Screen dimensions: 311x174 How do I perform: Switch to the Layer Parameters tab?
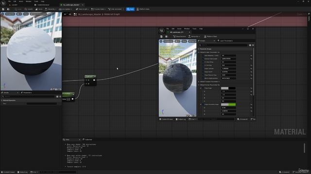click(225, 41)
